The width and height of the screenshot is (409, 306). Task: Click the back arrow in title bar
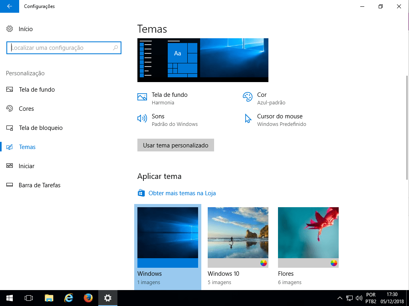click(x=10, y=6)
